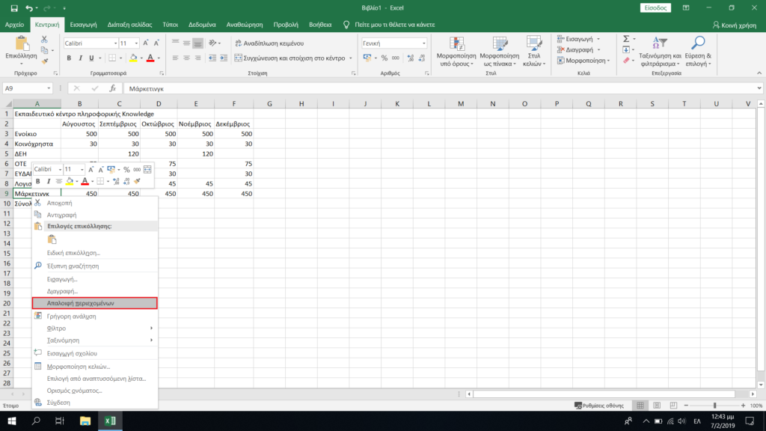Toggle Wrap Text (Αναδίπλωση κειμένου)

[x=269, y=43]
